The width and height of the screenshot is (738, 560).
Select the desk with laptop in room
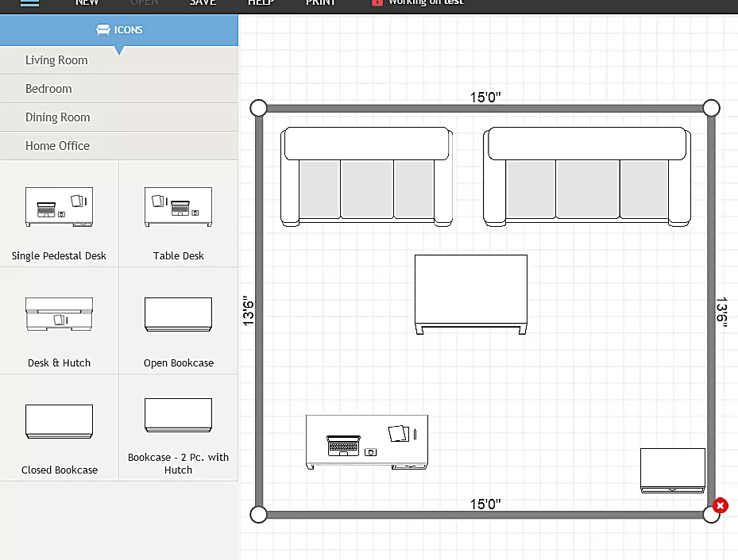367,442
